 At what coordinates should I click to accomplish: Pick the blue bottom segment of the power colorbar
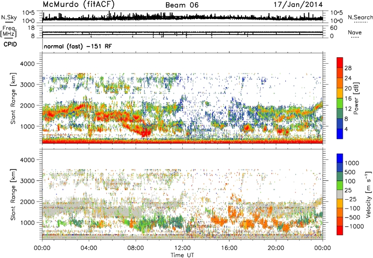pyautogui.click(x=340, y=134)
